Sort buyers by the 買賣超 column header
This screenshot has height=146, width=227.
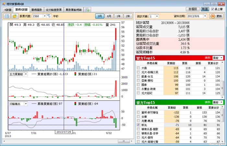(171, 63)
